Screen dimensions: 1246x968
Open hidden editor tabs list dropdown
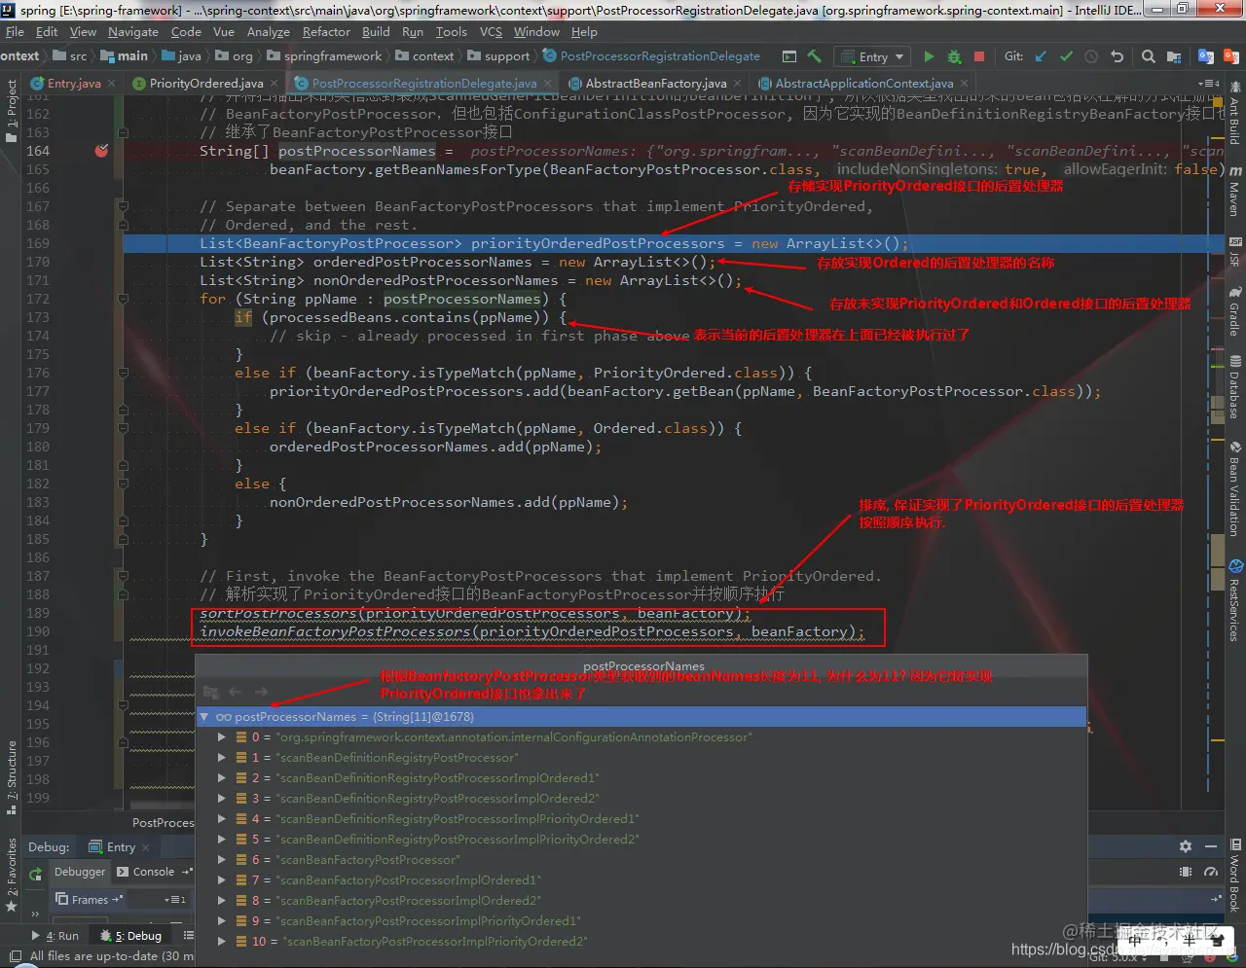[x=1209, y=84]
